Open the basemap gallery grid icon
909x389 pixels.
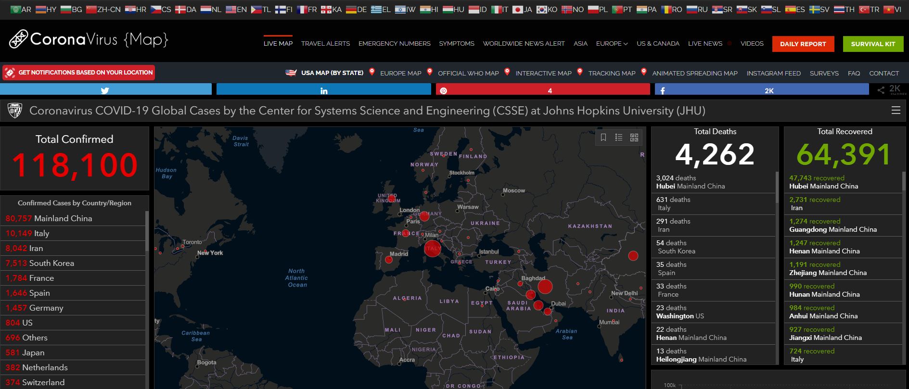pos(634,138)
